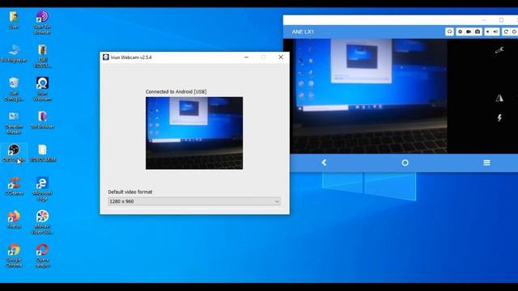Maximize the ANE LX1 mirroring window
This screenshot has height=291, width=518.
[502, 20]
